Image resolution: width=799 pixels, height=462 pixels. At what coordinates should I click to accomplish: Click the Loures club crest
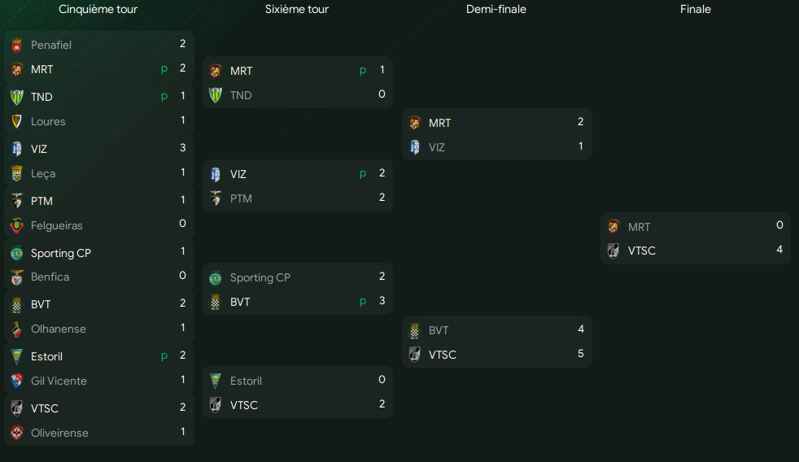16,121
